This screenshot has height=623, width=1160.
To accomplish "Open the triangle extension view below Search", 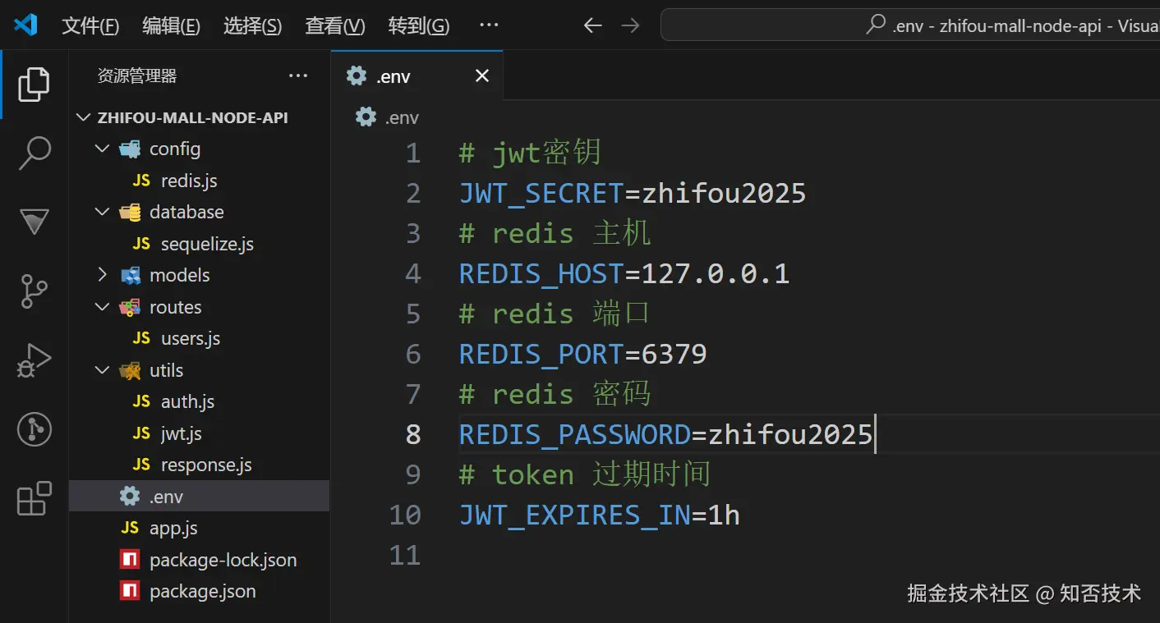I will (34, 222).
